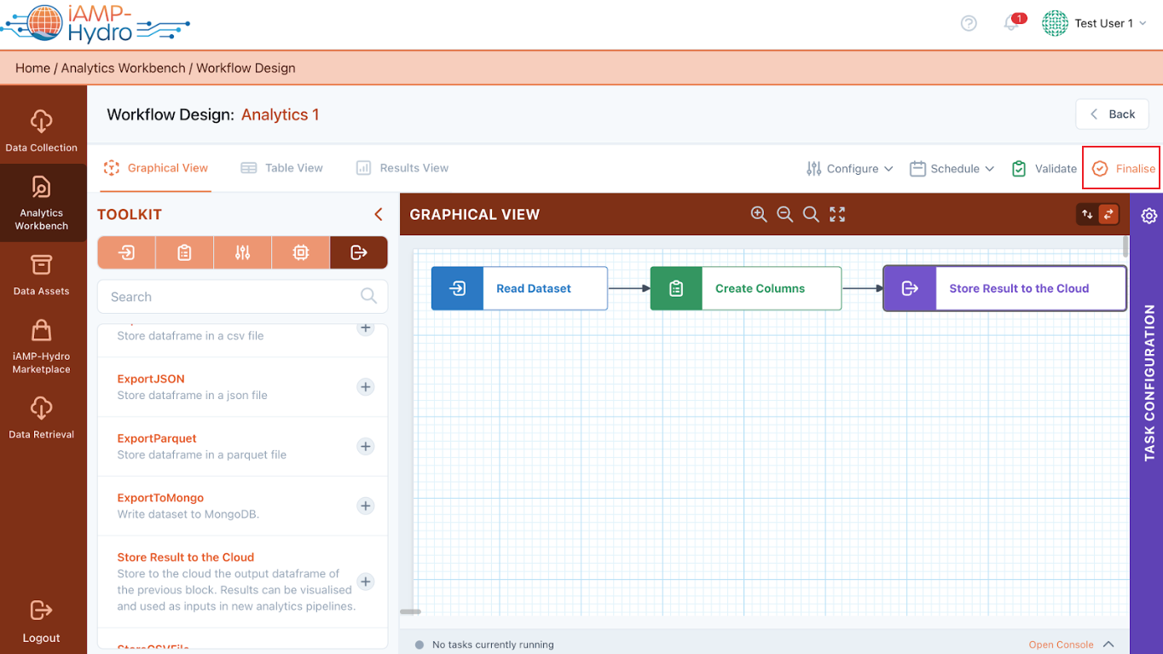The width and height of the screenshot is (1163, 654).
Task: Open the notifications bell
Action: coord(1011,24)
